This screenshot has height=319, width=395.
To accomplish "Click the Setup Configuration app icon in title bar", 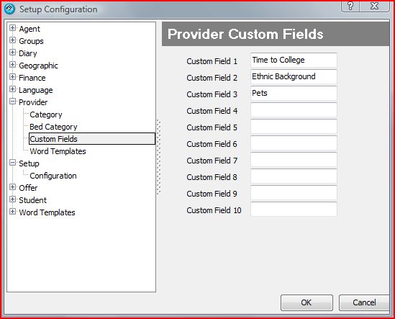I will coord(10,9).
